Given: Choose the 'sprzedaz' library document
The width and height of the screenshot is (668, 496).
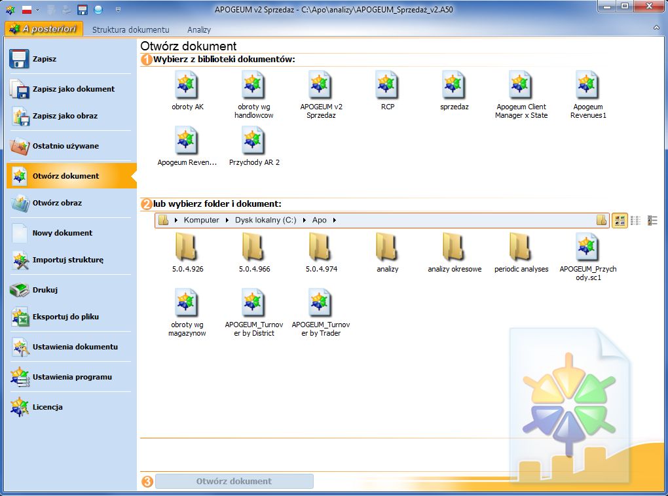Looking at the screenshot, I should tap(454, 91).
